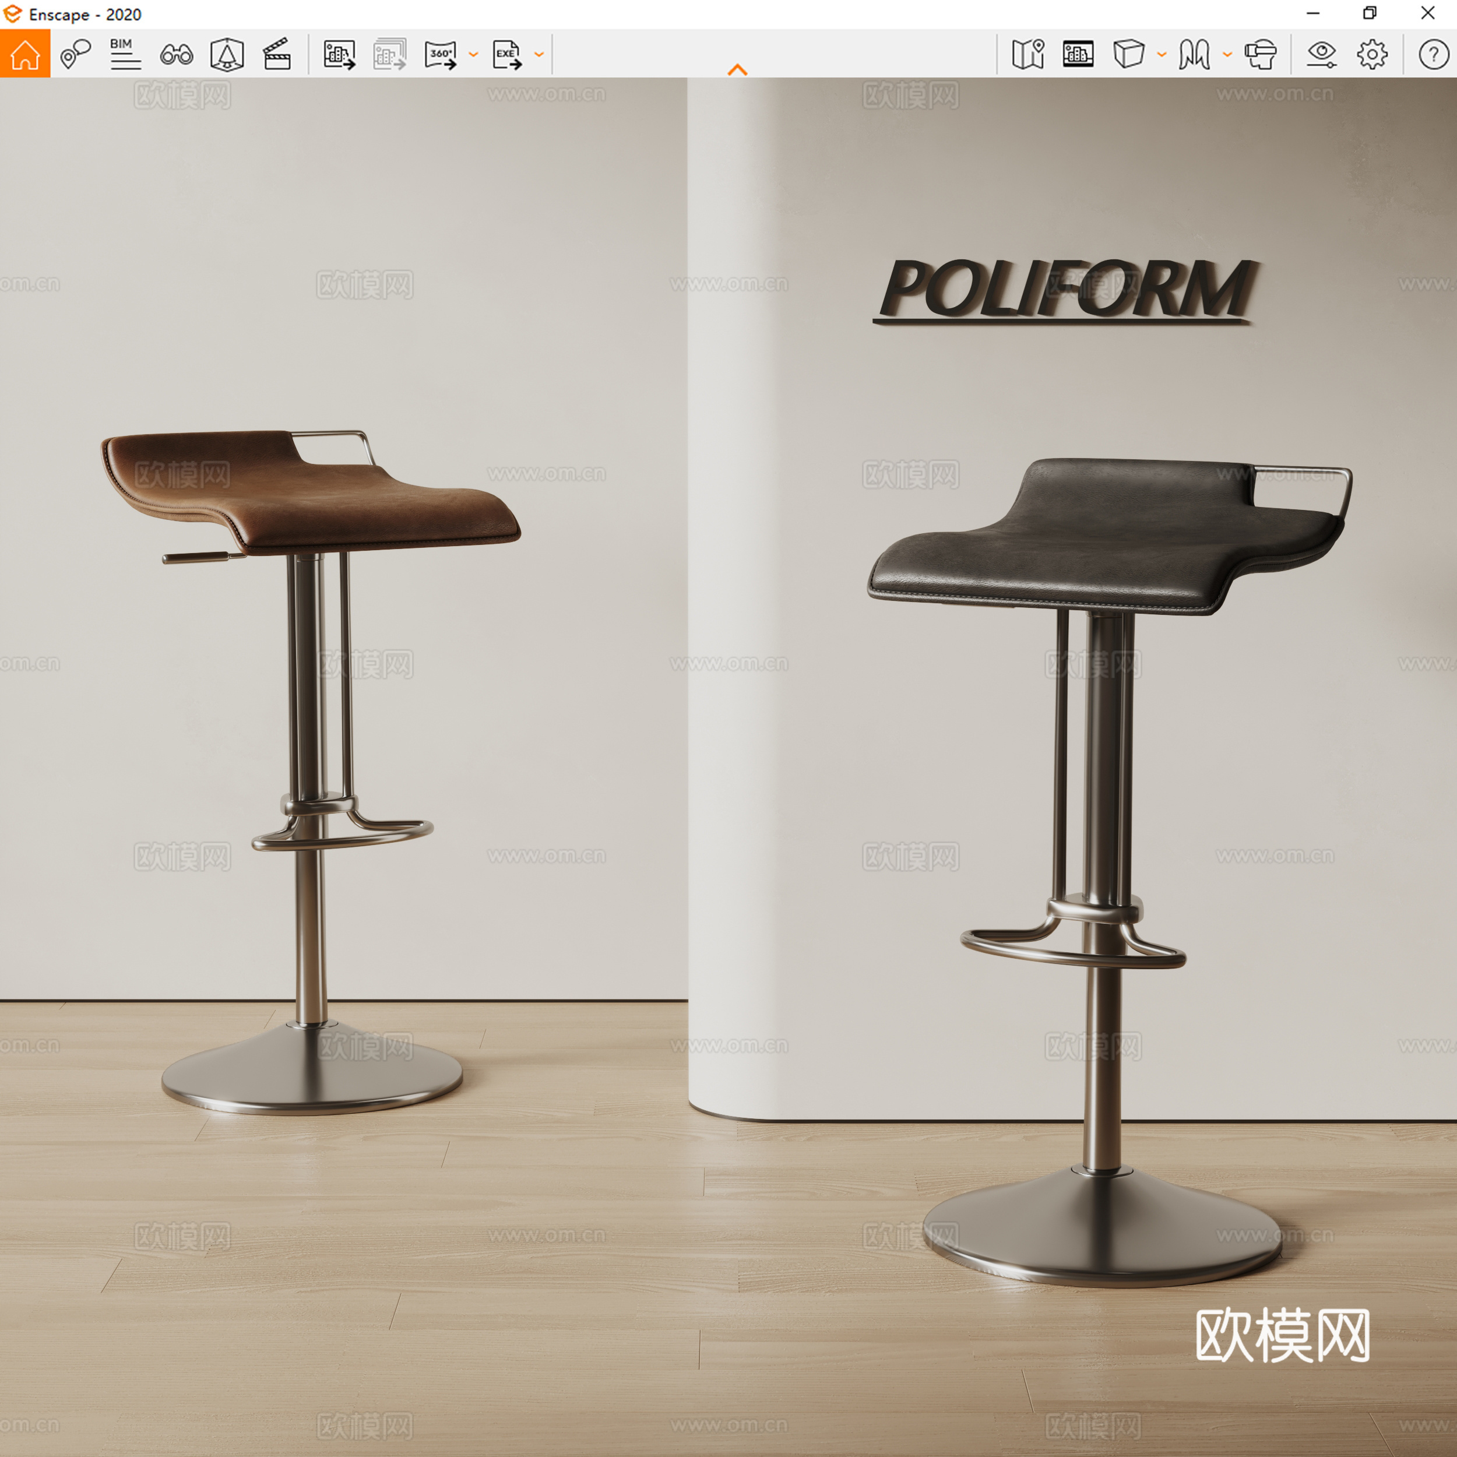Expand the 360 panorama dropdown arrow
Image resolution: width=1457 pixels, height=1457 pixels.
[x=473, y=54]
